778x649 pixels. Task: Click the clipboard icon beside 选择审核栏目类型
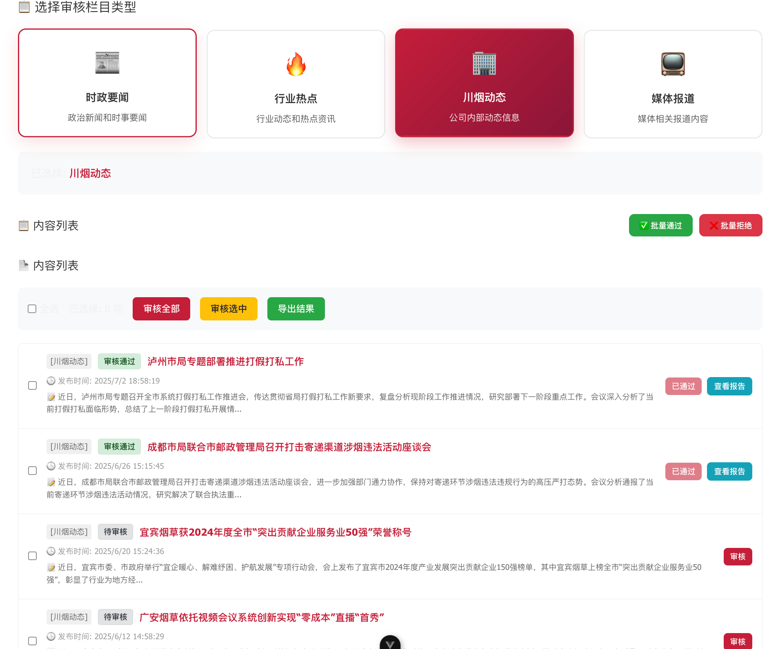(x=24, y=7)
